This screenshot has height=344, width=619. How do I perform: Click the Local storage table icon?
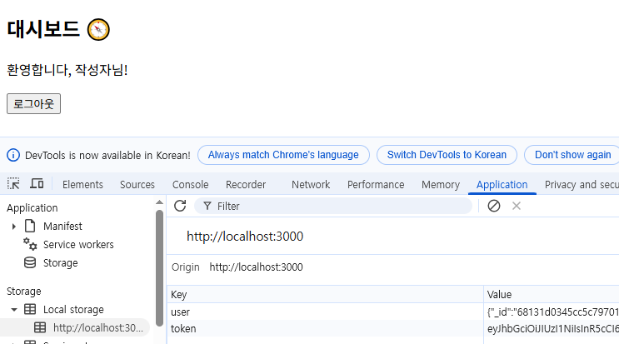[30, 309]
